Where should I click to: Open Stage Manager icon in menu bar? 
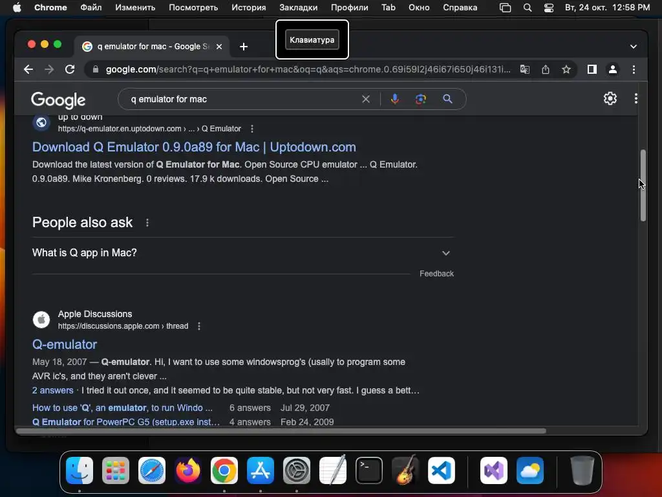tap(505, 8)
